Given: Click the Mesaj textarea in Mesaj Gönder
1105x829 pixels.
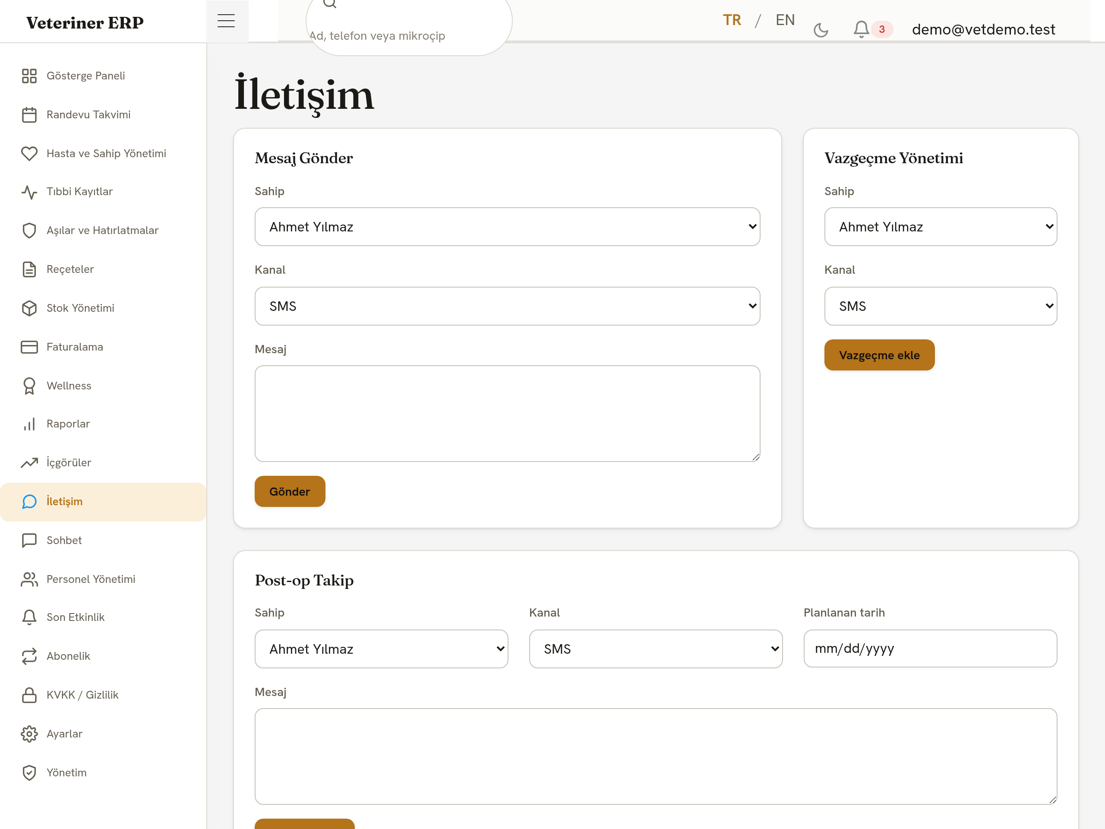Looking at the screenshot, I should [x=508, y=413].
